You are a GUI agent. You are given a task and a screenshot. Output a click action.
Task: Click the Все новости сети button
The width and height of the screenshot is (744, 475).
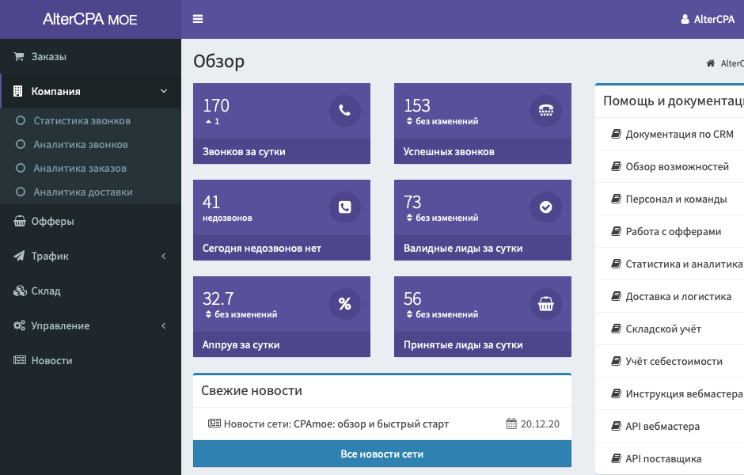coord(382,454)
